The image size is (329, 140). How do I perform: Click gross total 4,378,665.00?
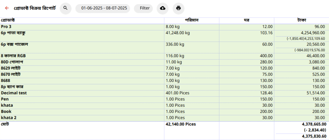[x=314, y=124]
